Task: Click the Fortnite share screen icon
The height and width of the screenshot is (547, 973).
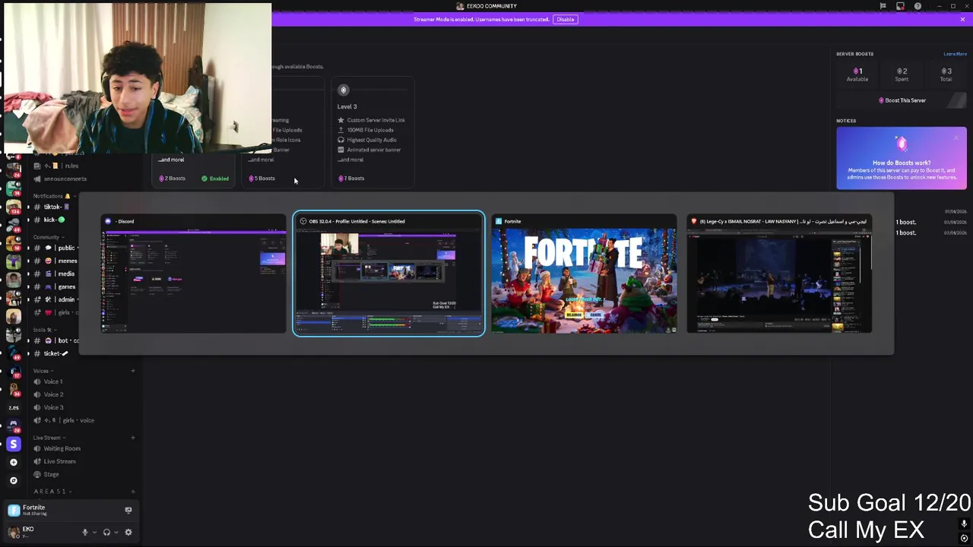Action: click(128, 510)
